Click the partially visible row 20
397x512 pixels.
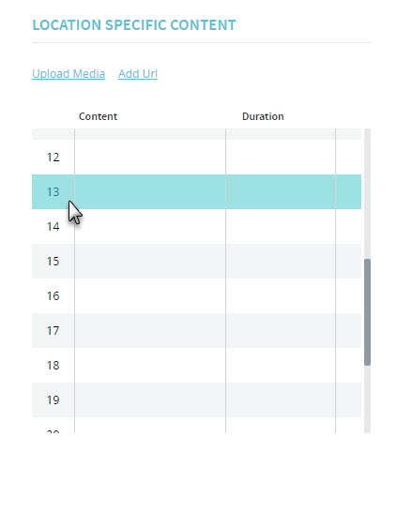pos(196,426)
